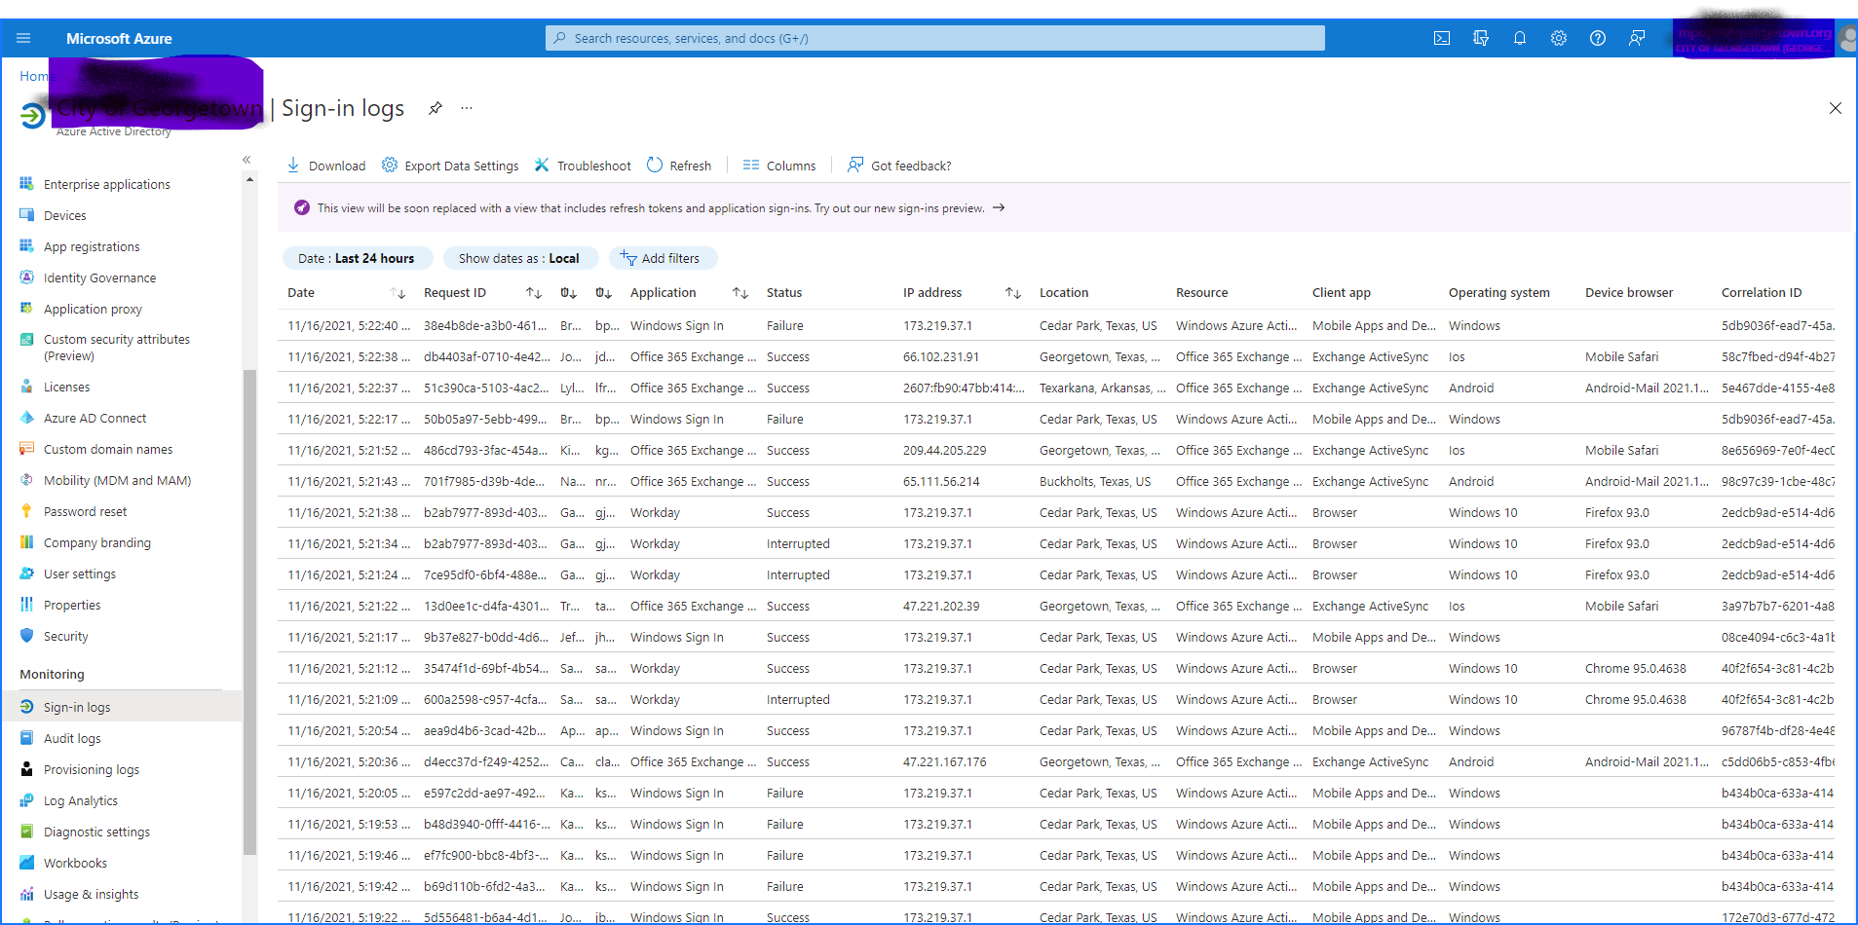Sort by the IP address column arrows

click(1013, 293)
